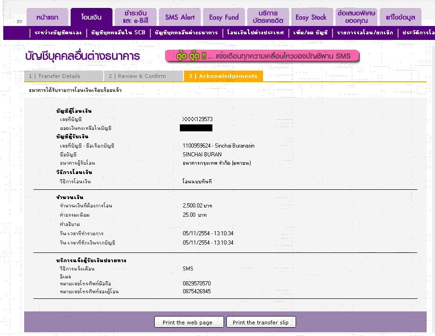Select ระหว่างบัญชีตนเอง submenu item
This screenshot has height=336, width=435.
58,33
